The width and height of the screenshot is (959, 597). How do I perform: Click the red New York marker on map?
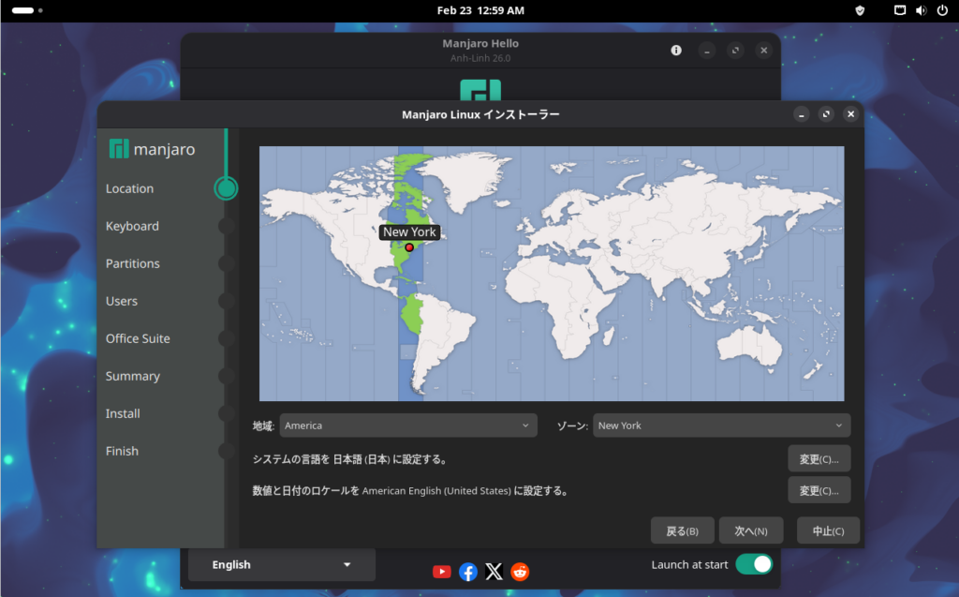pos(409,247)
